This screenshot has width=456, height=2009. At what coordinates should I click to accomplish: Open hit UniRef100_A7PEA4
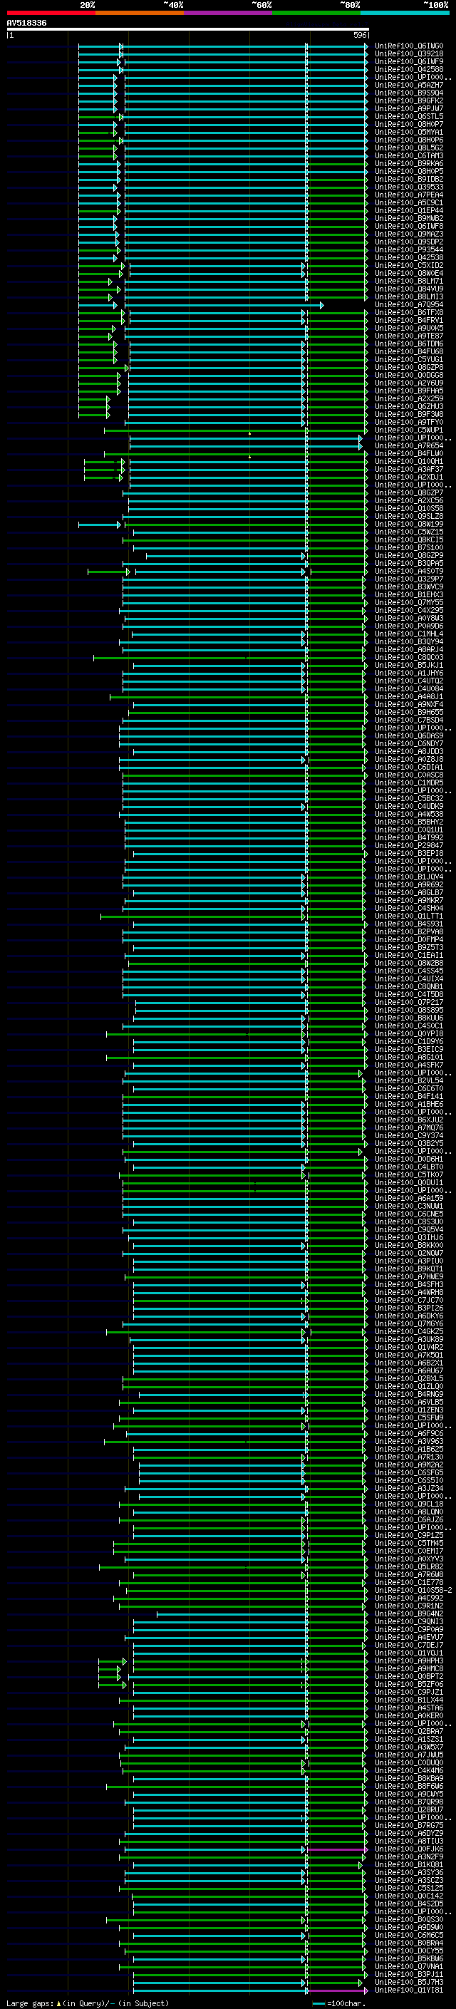(x=409, y=195)
